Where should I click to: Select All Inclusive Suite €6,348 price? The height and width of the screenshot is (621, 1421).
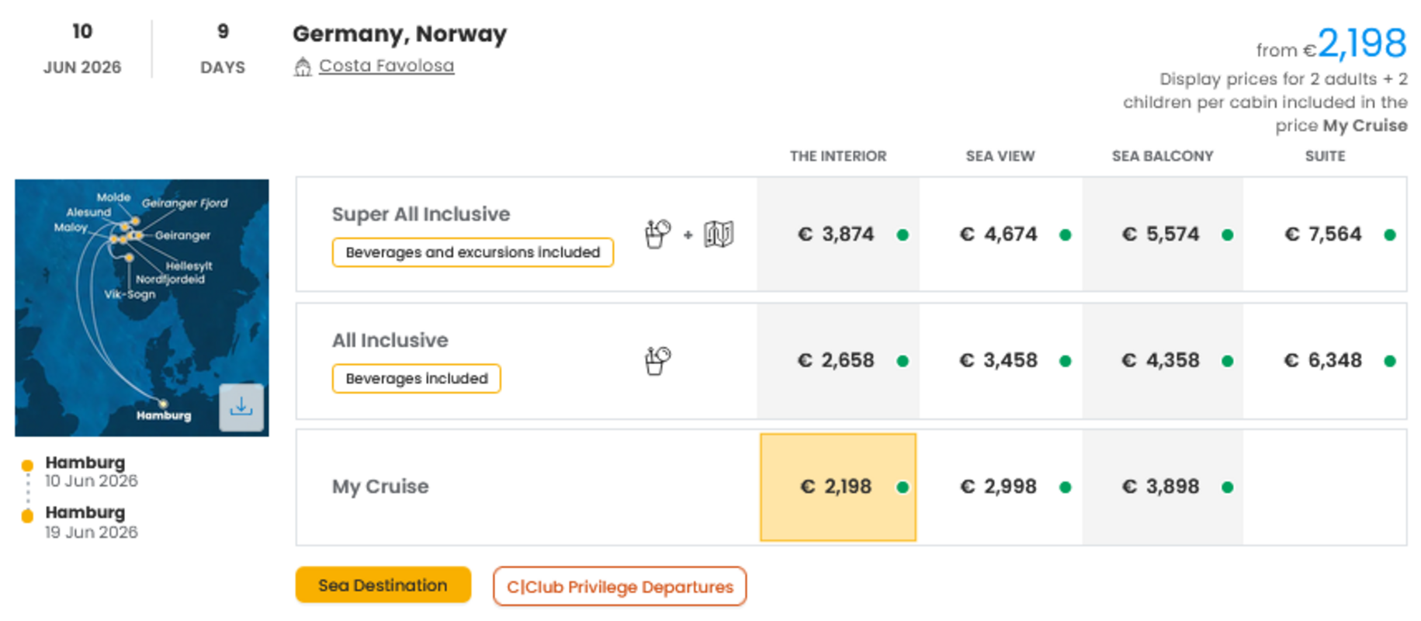click(x=1323, y=361)
